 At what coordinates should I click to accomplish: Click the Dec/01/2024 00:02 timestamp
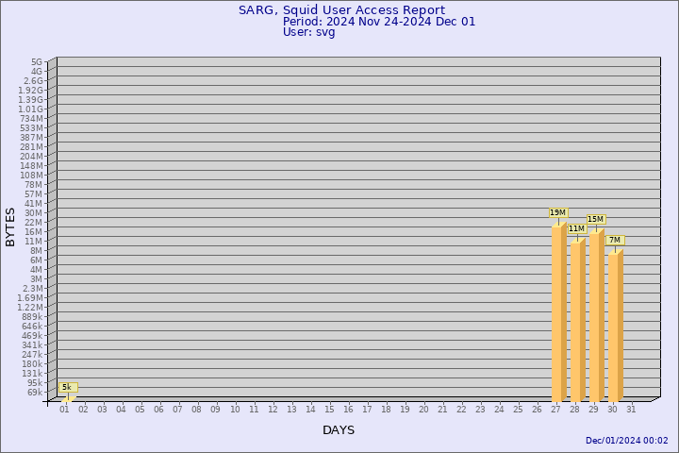click(626, 441)
